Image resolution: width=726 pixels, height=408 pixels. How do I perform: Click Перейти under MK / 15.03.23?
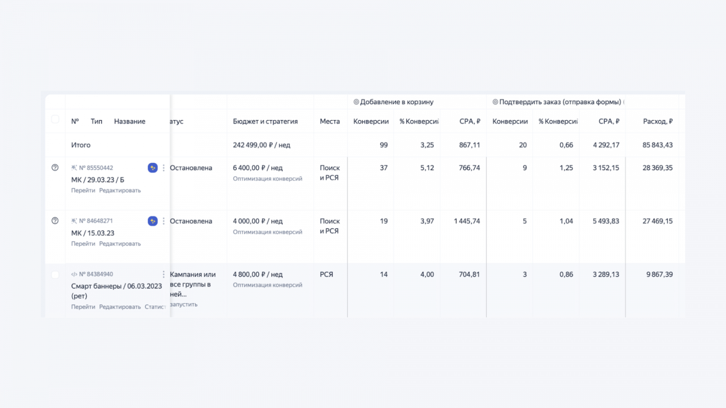(x=83, y=244)
